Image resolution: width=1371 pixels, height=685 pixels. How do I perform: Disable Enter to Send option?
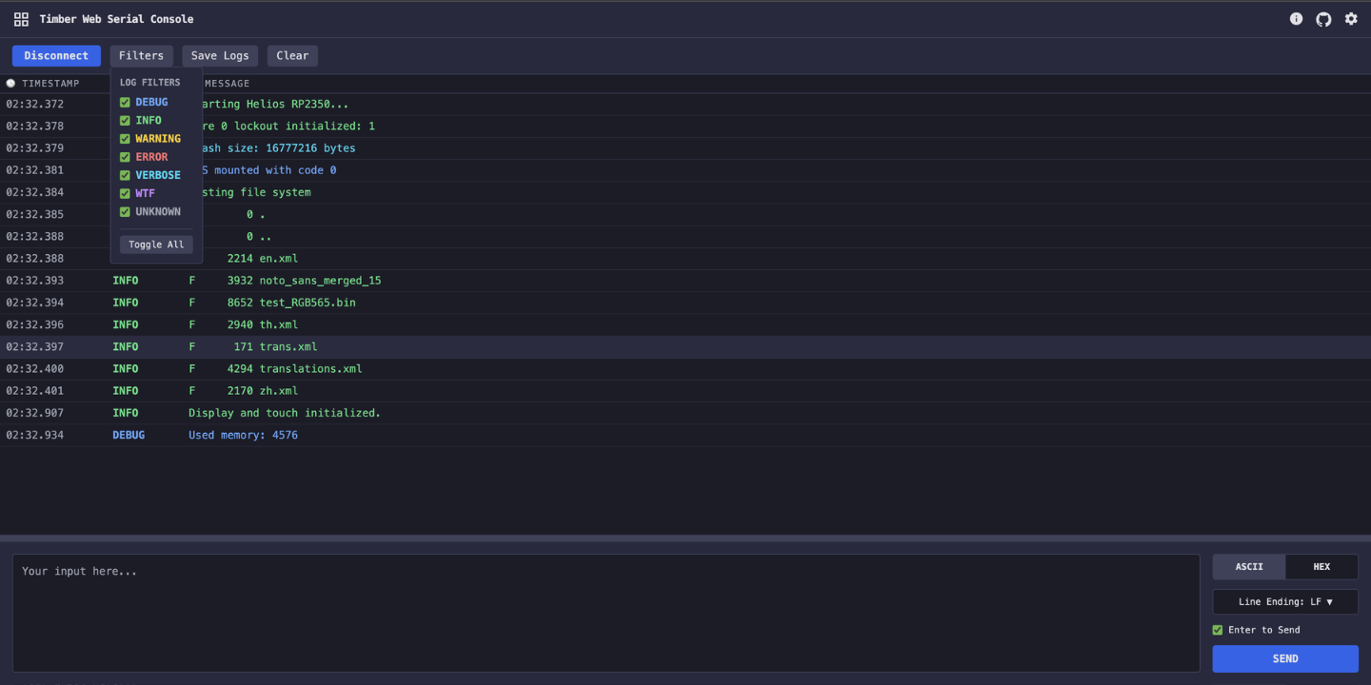pos(1218,630)
